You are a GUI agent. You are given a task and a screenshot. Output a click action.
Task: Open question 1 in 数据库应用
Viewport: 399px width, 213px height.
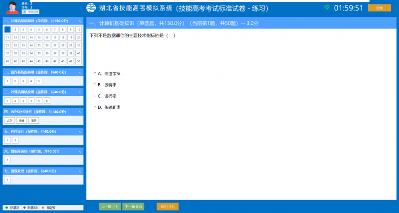pos(7,160)
